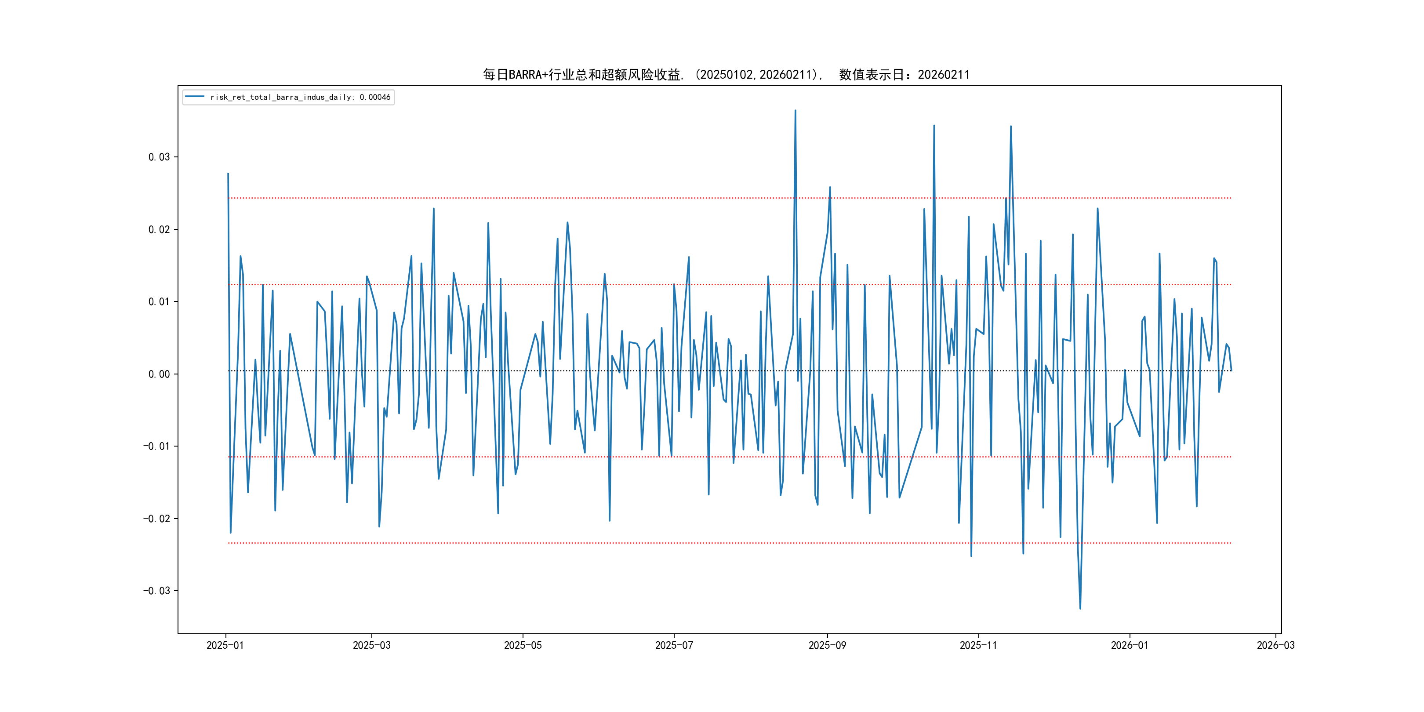This screenshot has width=1424, height=712.
Task: Click the 0.00 y-axis tick label
Action: coord(159,374)
